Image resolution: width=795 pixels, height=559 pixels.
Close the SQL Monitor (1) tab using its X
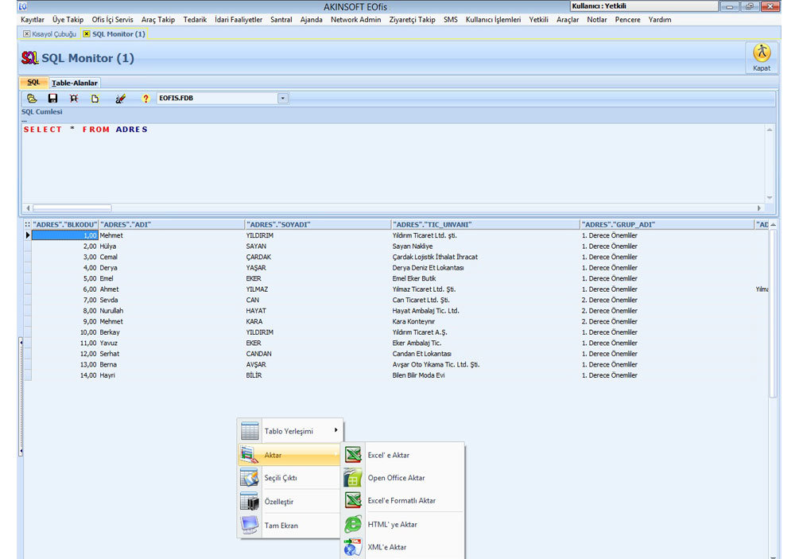pyautogui.click(x=87, y=34)
